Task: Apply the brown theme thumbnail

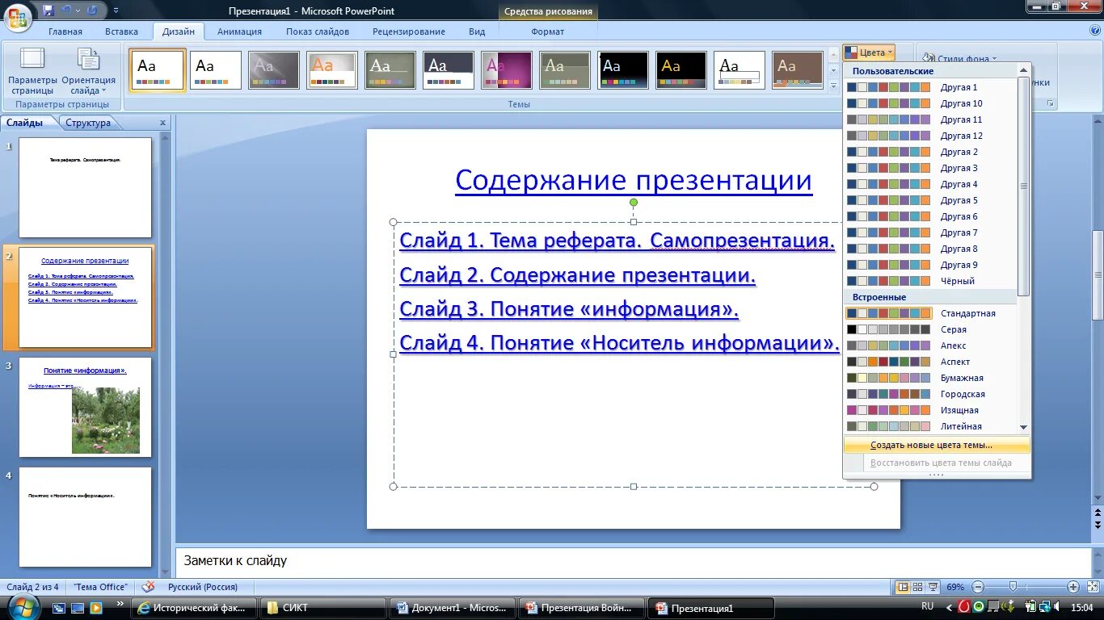Action: pyautogui.click(x=798, y=70)
